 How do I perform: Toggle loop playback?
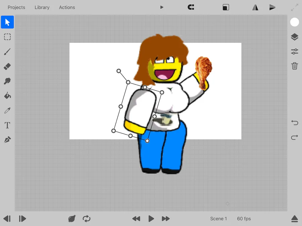87,219
